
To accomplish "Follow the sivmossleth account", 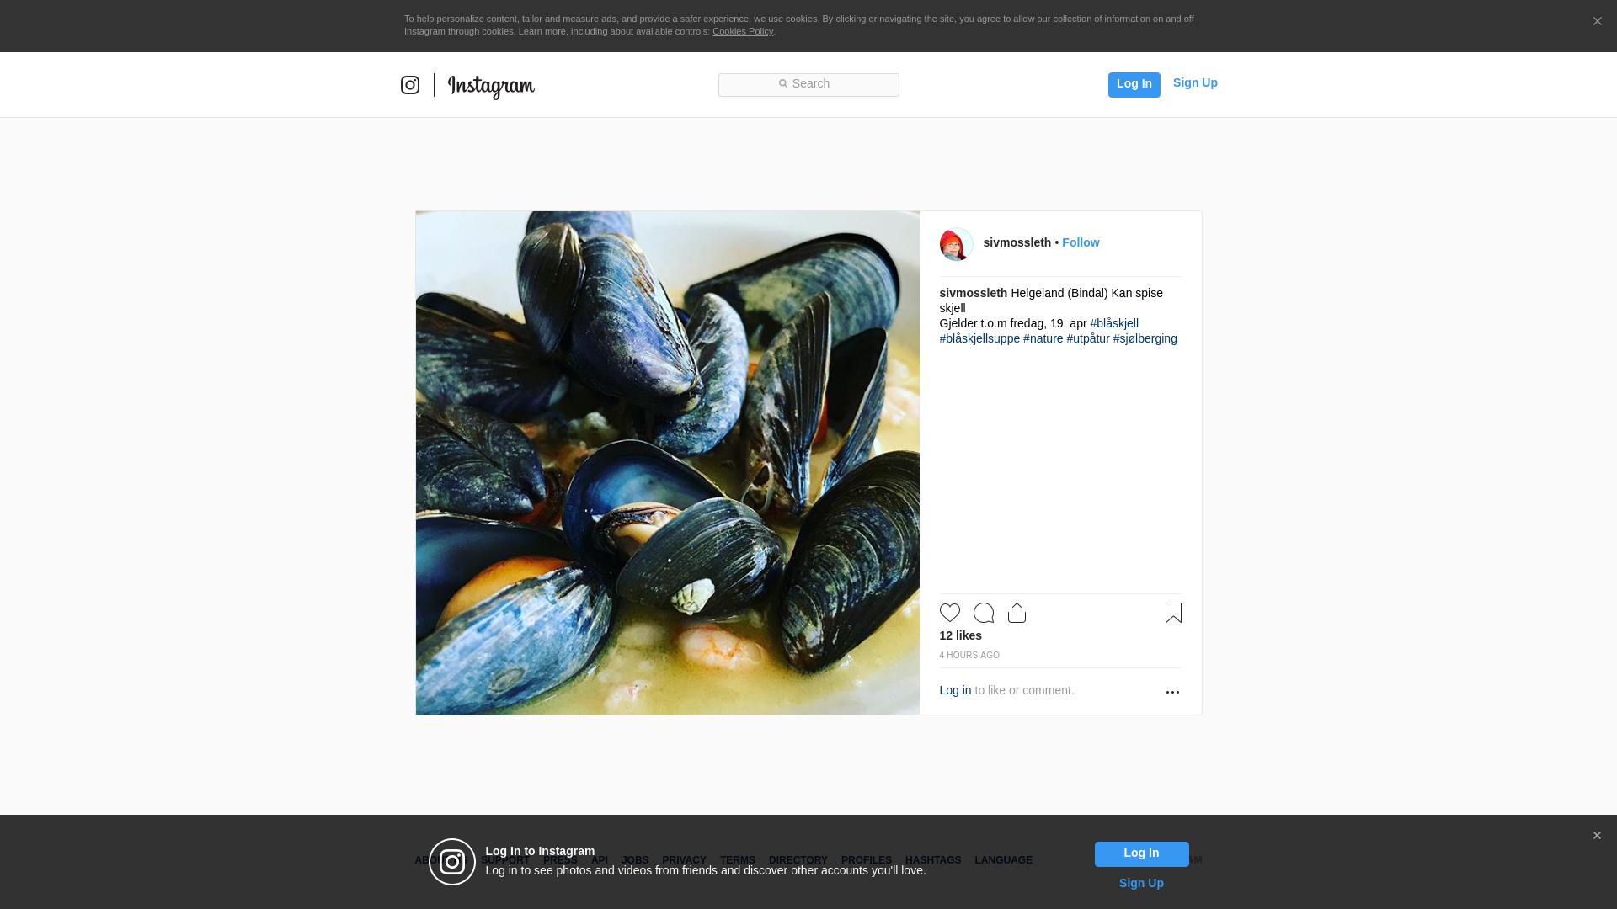I will 1080,242.
